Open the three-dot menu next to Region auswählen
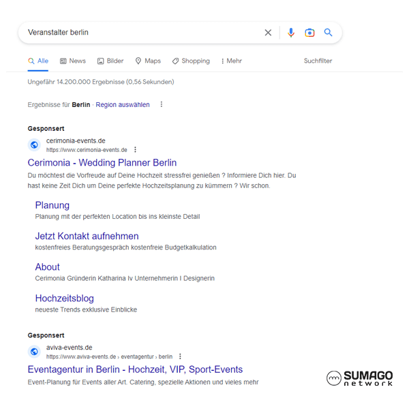This screenshot has width=409, height=409. (162, 104)
